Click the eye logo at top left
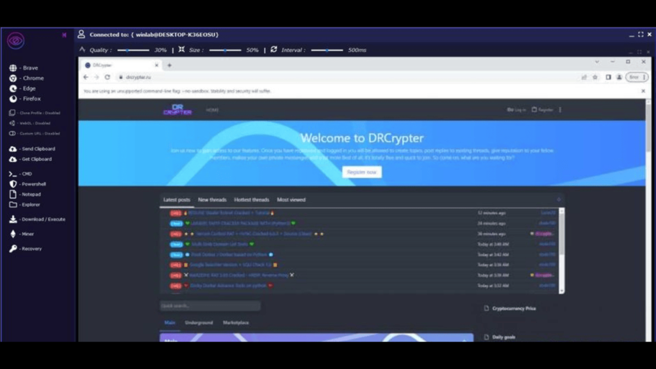The width and height of the screenshot is (656, 369). [15, 40]
